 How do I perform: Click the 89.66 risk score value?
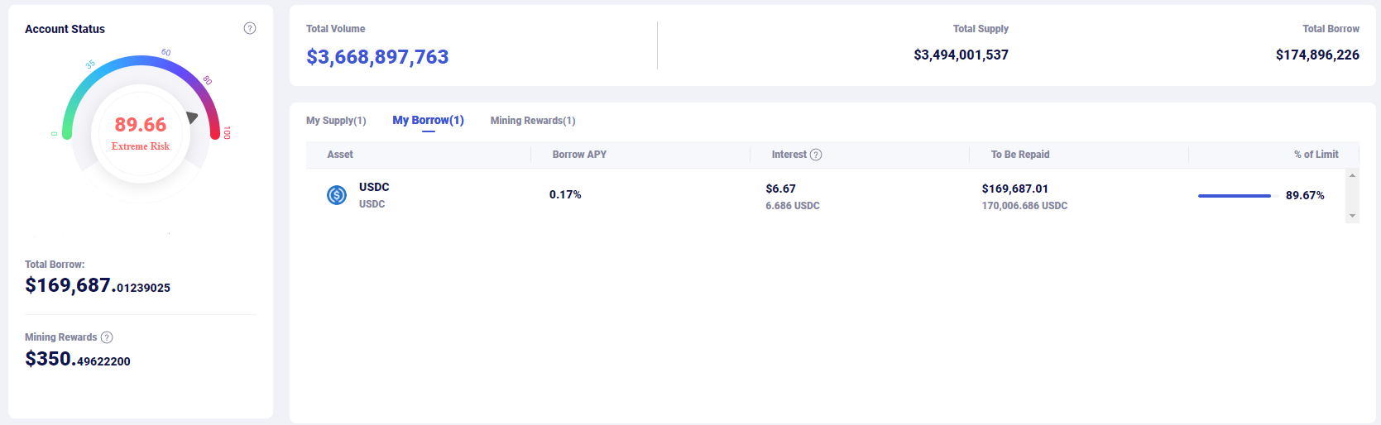tap(141, 125)
